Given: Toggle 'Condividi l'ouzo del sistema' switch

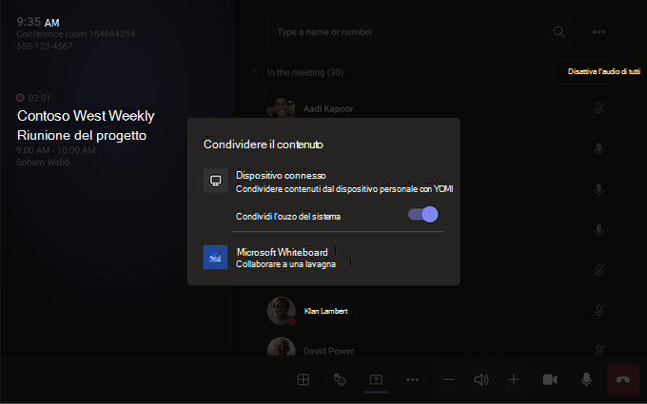Looking at the screenshot, I should (x=423, y=215).
